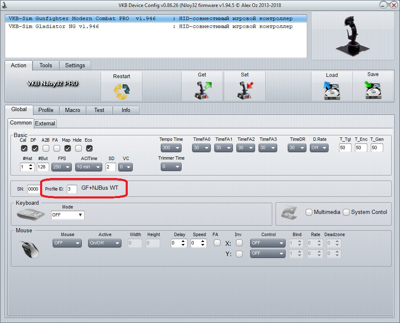Click the joystick device picture

tap(352, 36)
